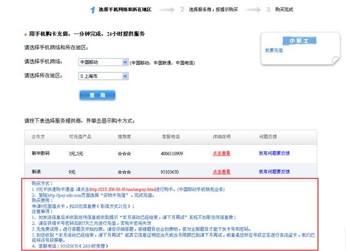
Task: Click the blue 查询 button
Action: click(97, 96)
